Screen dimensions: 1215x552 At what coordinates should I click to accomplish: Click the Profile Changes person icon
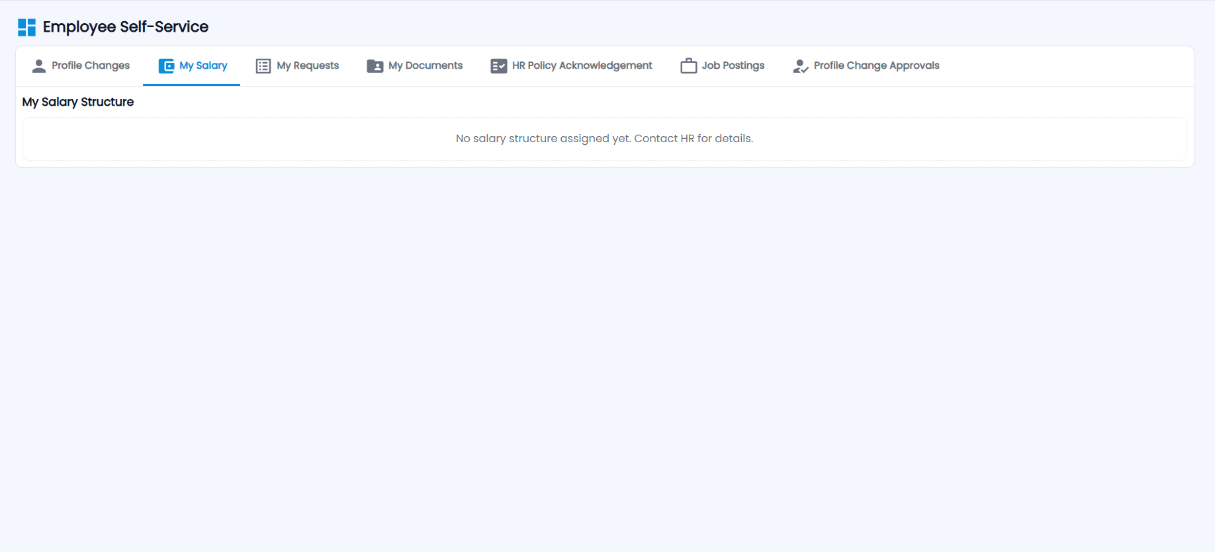39,66
